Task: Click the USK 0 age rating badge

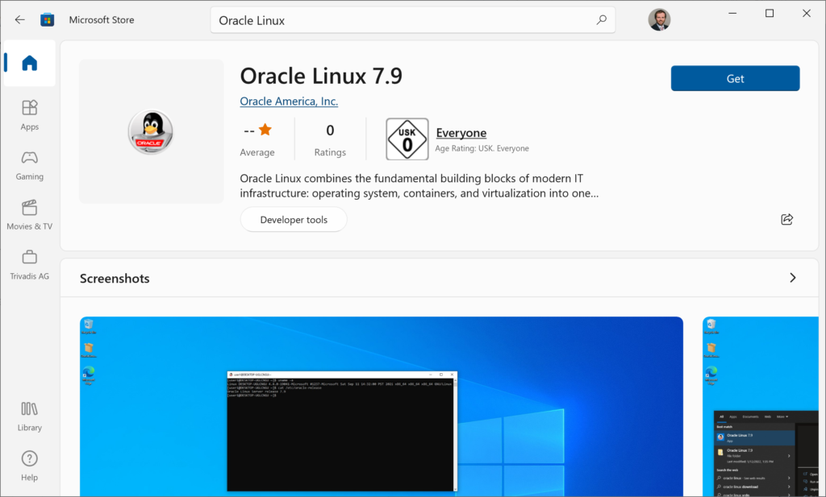Action: tap(407, 139)
